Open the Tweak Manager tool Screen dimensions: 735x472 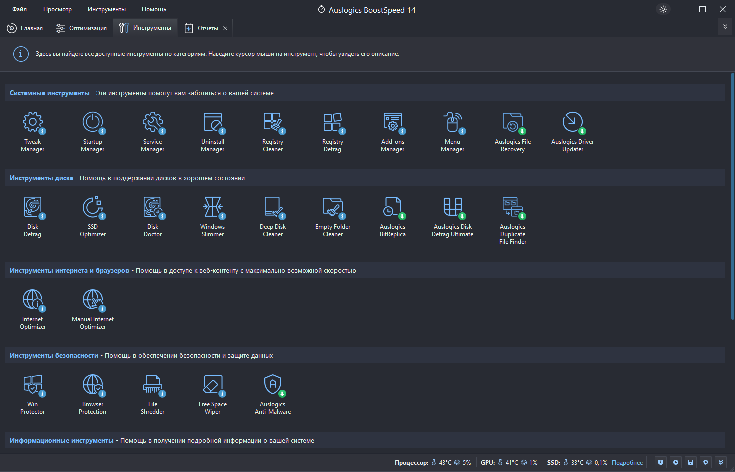pos(33,132)
